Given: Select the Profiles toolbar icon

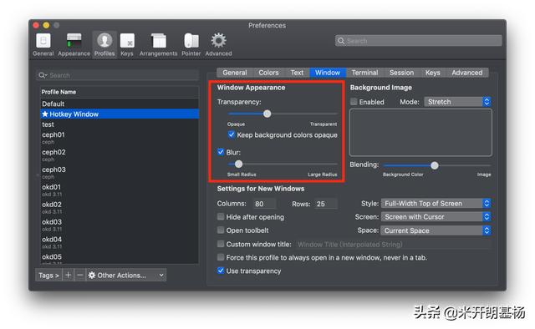Looking at the screenshot, I should click(104, 41).
